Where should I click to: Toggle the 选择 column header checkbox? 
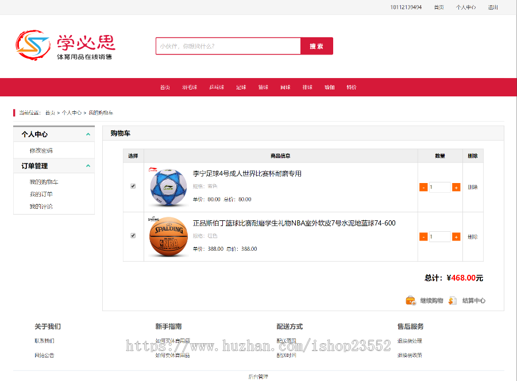(133, 155)
